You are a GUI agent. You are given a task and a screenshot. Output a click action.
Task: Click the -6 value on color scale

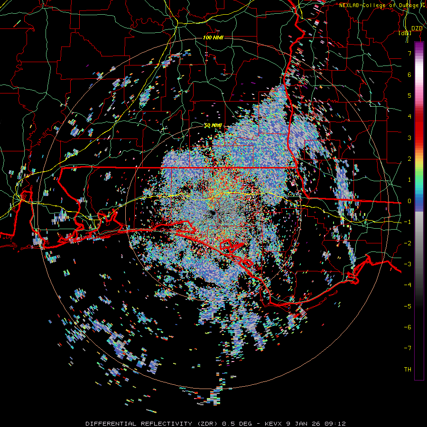[x=408, y=327]
